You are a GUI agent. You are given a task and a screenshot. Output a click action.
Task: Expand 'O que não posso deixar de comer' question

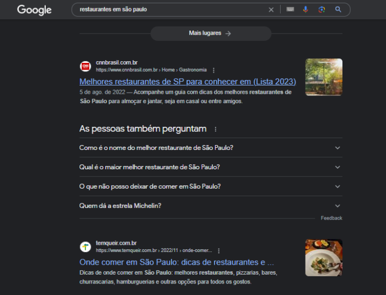tap(211, 186)
